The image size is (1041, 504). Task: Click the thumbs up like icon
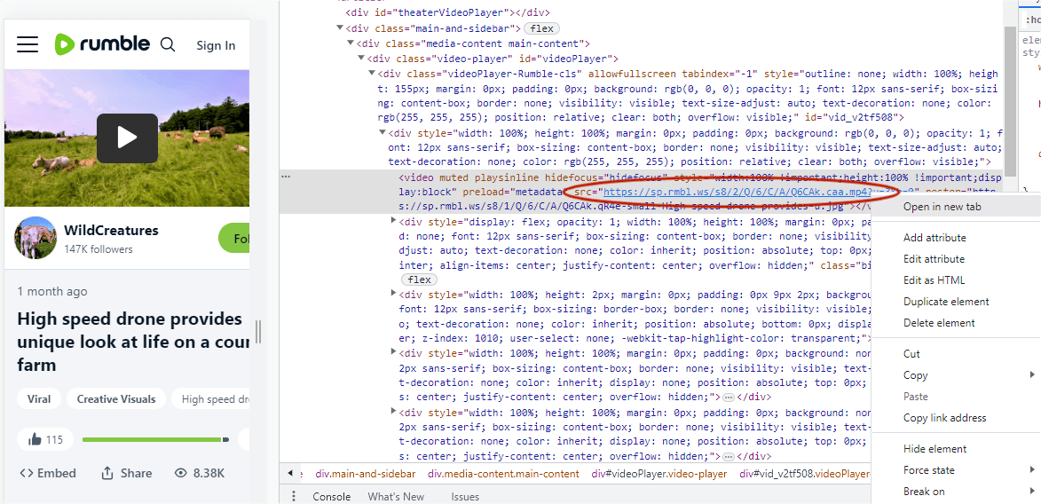coord(35,439)
